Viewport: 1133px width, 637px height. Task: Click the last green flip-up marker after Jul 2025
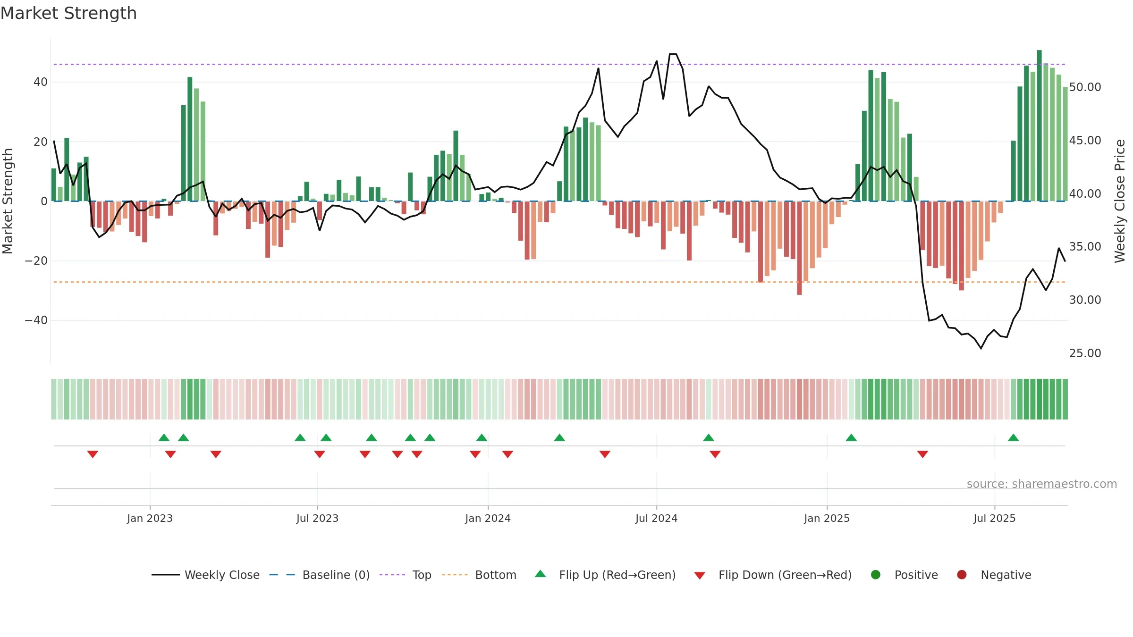click(x=1013, y=437)
